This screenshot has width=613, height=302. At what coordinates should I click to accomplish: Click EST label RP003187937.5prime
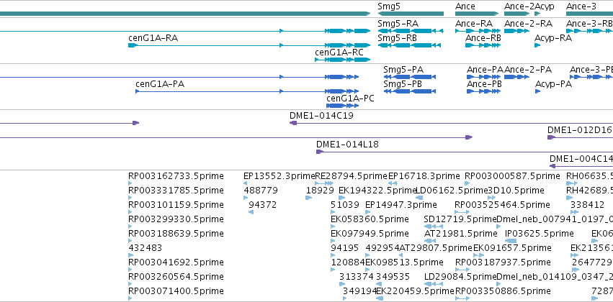coord(503,262)
